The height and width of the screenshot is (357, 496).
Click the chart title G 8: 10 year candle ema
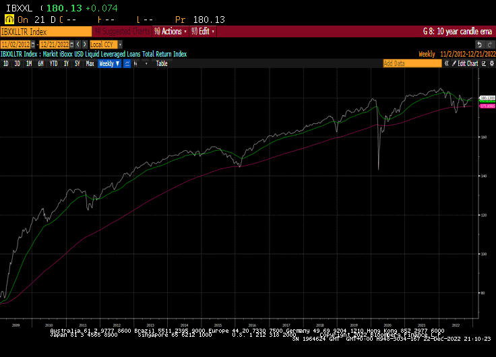[458, 32]
